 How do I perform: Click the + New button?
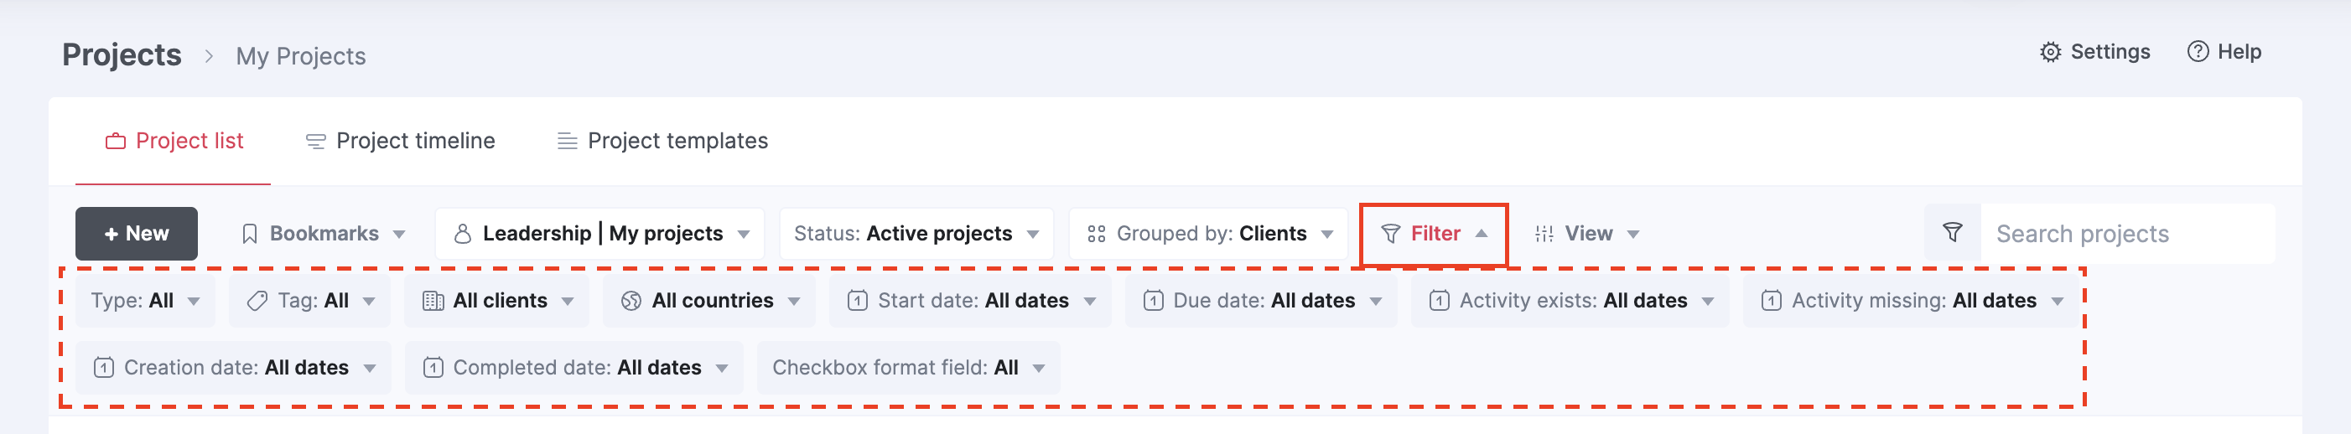pyautogui.click(x=136, y=234)
